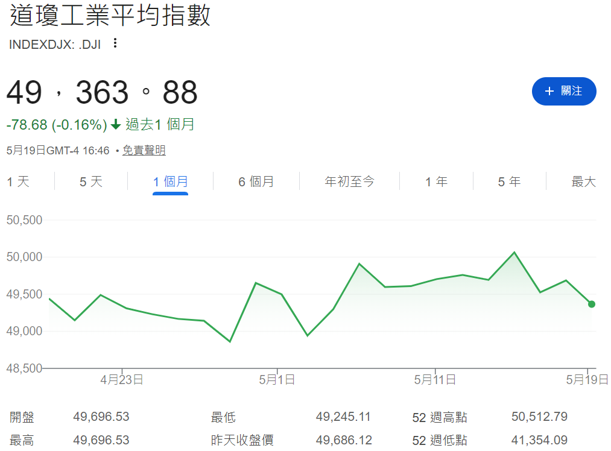Click the 5月1日 axis date label
This screenshot has width=611, height=451.
(277, 380)
